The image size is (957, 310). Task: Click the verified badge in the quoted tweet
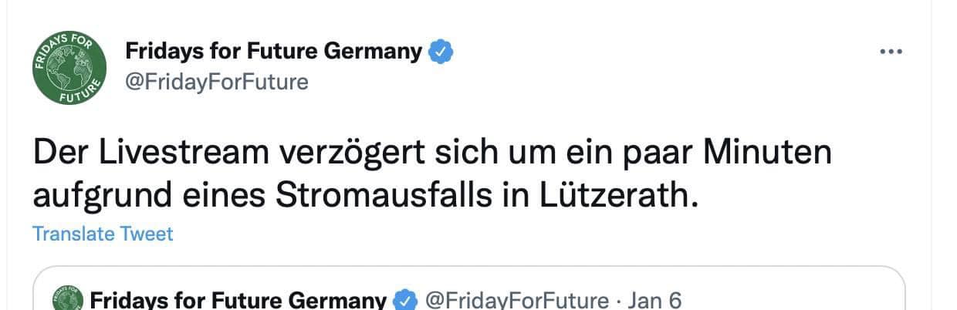tap(406, 300)
